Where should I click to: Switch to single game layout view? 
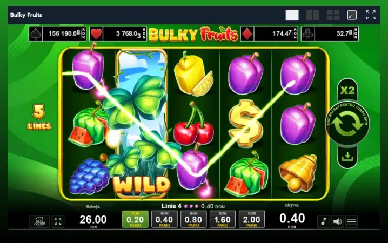point(292,15)
